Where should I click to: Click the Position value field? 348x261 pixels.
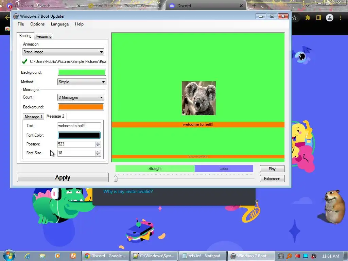click(x=76, y=144)
